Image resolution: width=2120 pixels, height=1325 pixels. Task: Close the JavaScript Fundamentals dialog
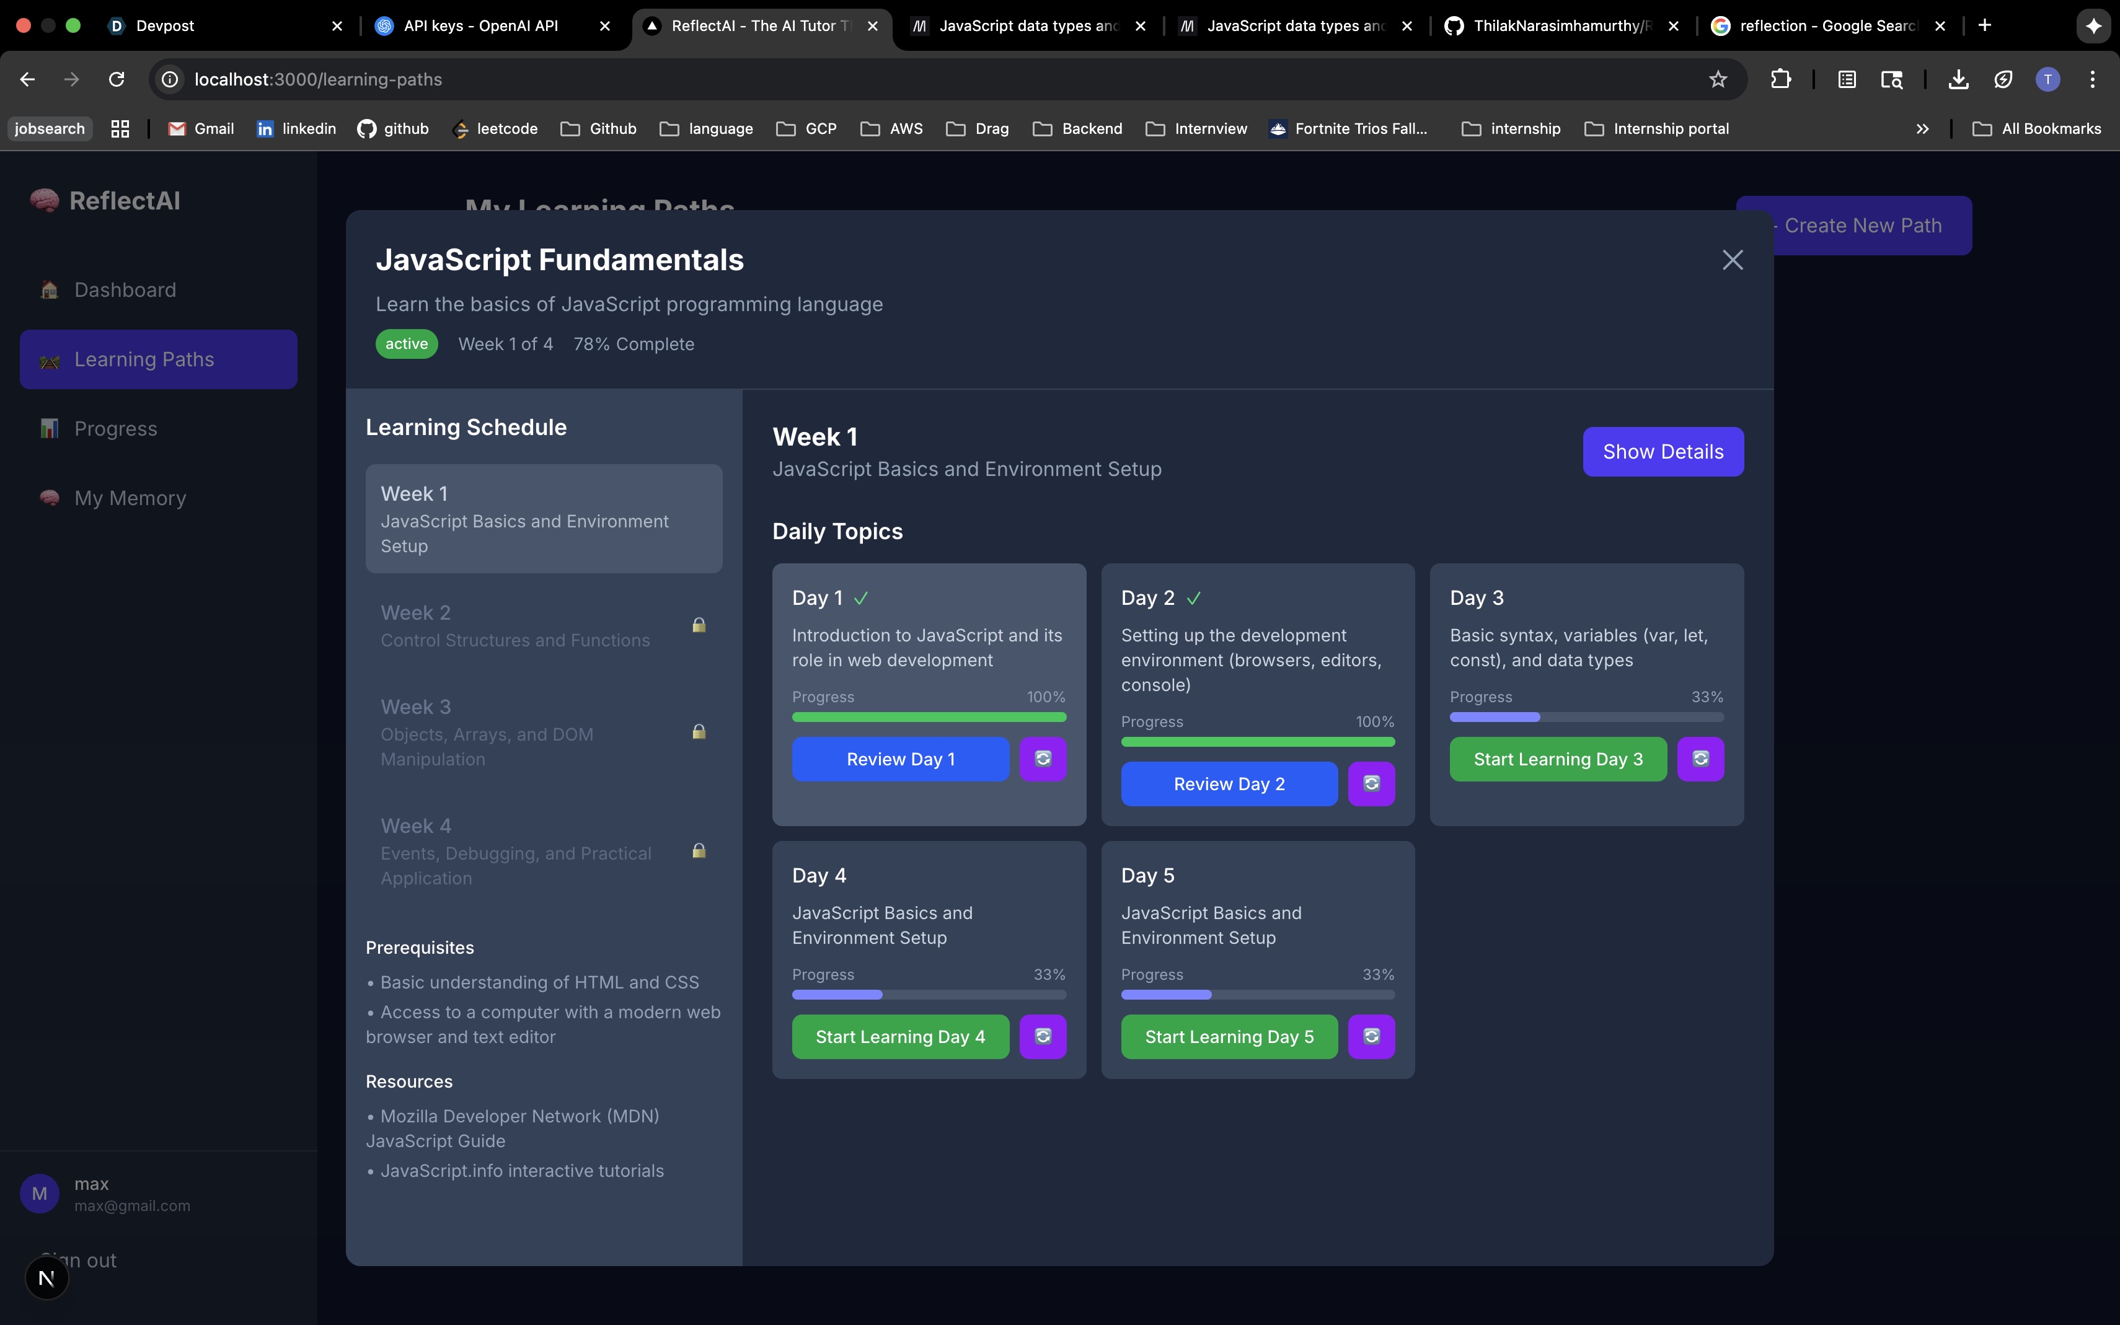click(1732, 260)
